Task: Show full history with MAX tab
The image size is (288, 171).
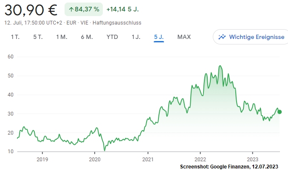Action: tap(184, 37)
